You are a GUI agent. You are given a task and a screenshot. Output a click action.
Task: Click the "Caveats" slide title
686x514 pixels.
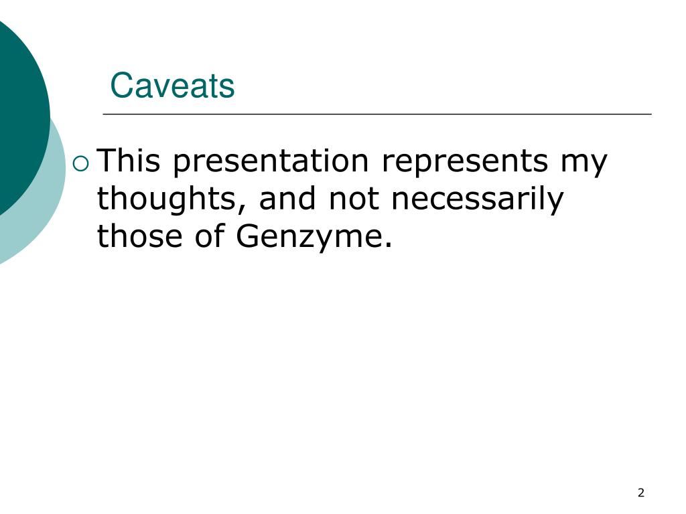pyautogui.click(x=172, y=86)
